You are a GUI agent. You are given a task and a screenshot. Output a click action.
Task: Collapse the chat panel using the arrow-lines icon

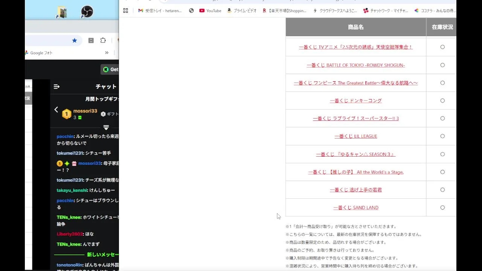coord(56,87)
